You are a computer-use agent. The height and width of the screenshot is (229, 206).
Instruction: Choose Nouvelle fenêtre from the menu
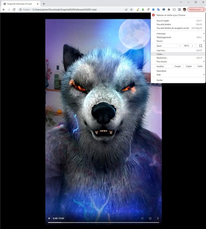point(178,24)
